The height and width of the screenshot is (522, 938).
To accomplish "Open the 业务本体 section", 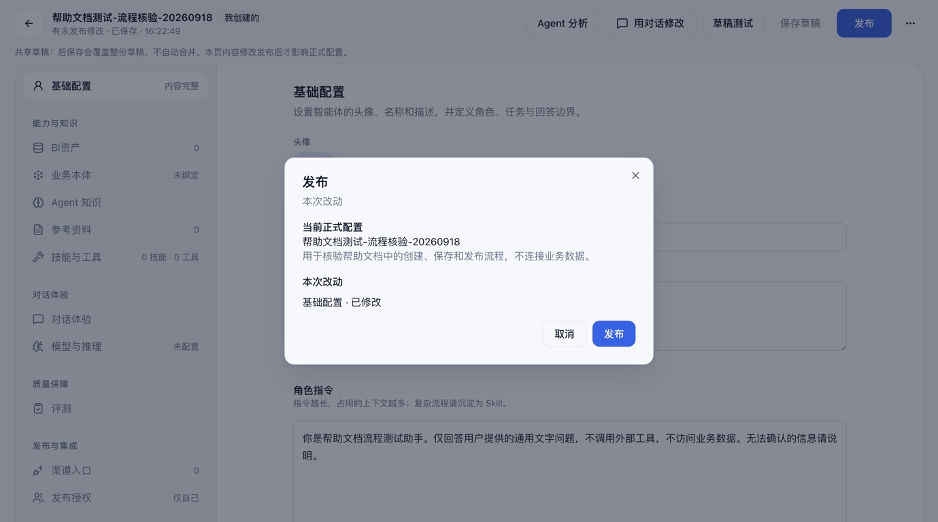I will [116, 175].
